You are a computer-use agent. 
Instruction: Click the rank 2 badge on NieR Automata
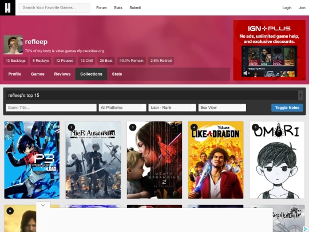point(72,127)
